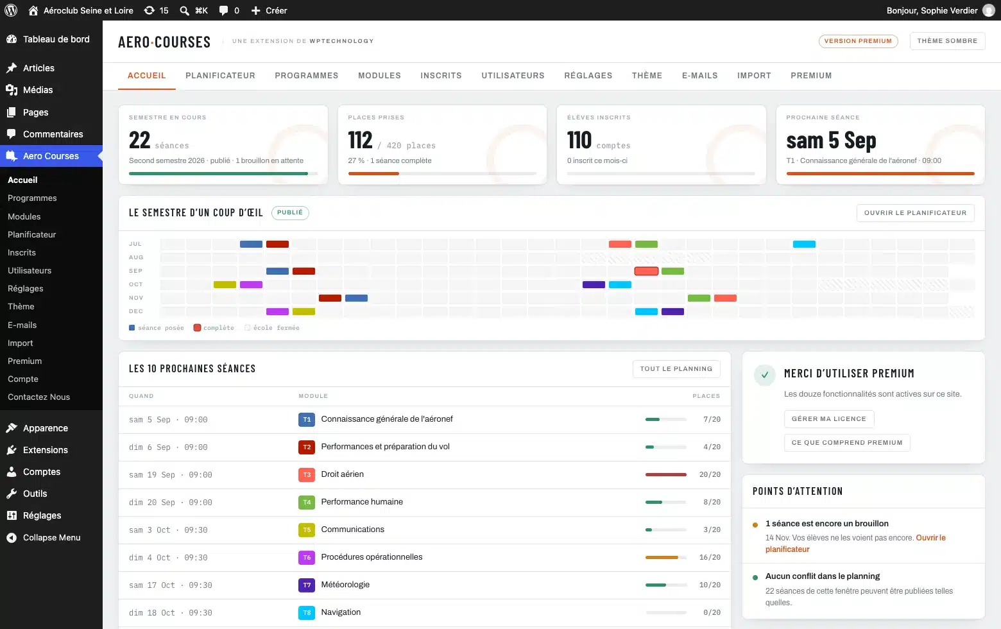Open Compte in the sidebar submenu

23,379
